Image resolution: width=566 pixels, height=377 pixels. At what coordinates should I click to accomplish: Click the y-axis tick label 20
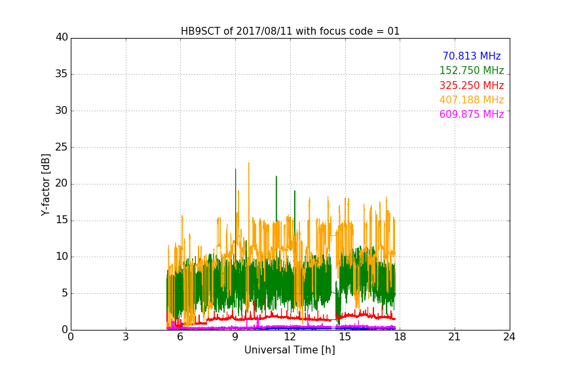click(x=62, y=183)
